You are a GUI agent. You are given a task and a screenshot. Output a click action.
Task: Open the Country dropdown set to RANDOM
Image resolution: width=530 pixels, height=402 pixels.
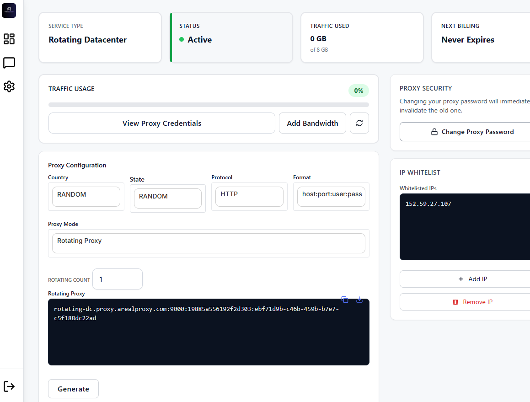point(86,197)
